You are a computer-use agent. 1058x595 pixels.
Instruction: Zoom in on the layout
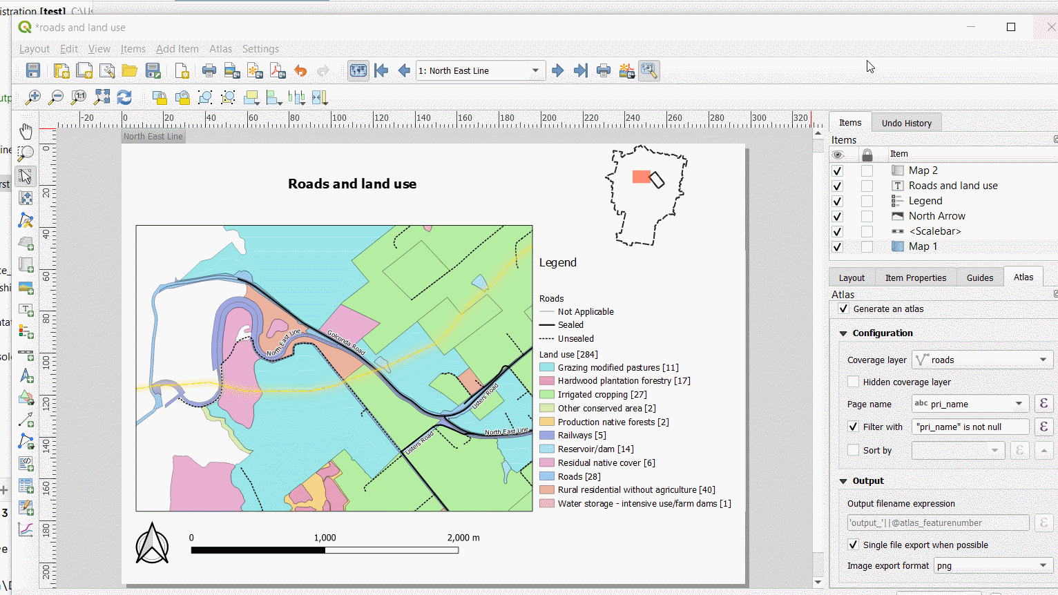coord(32,97)
